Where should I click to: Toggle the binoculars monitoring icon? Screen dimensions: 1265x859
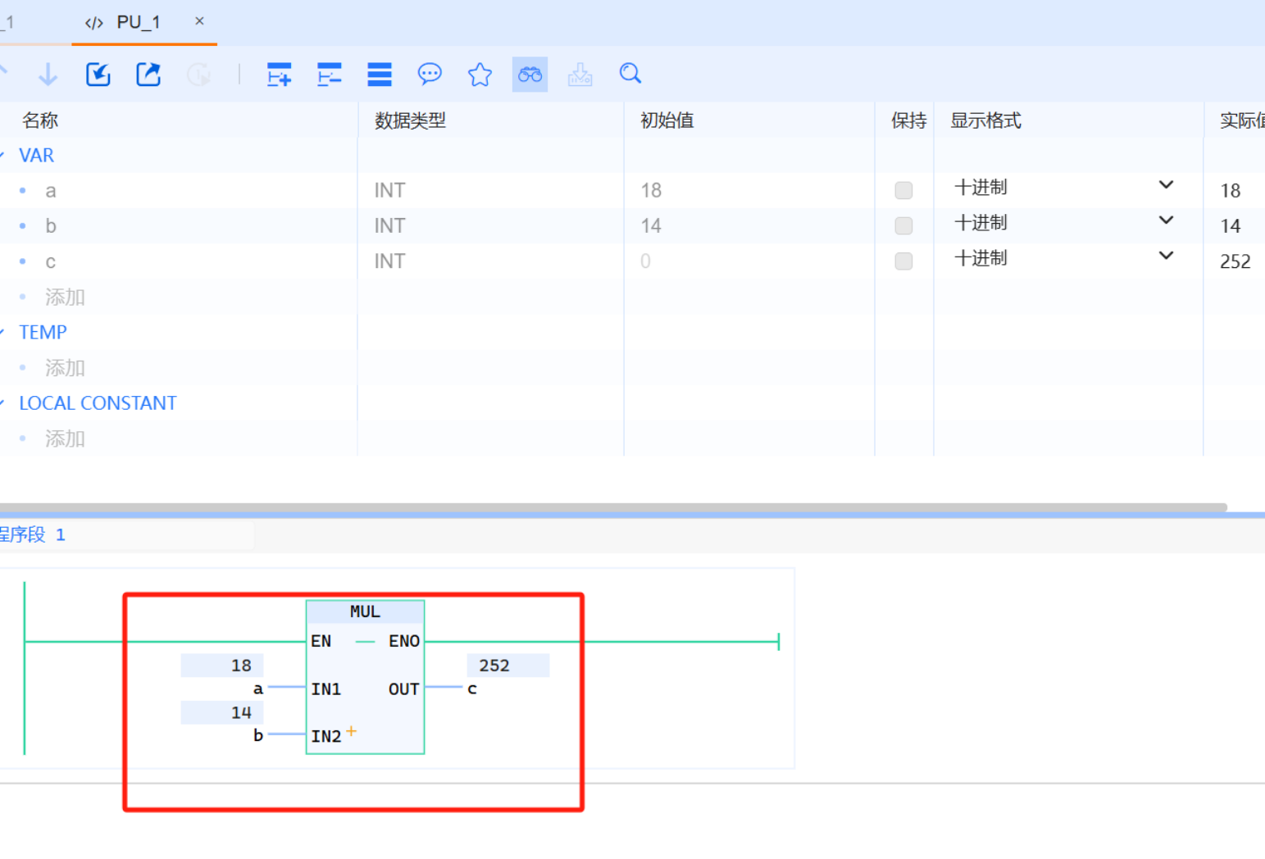click(530, 75)
